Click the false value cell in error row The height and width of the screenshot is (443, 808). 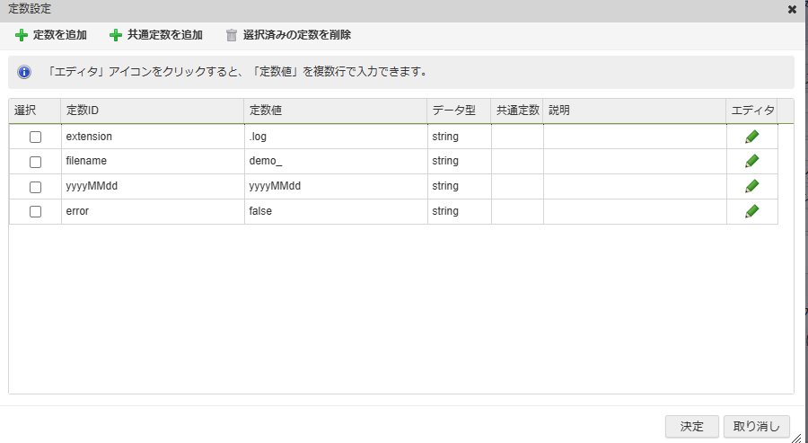point(335,212)
